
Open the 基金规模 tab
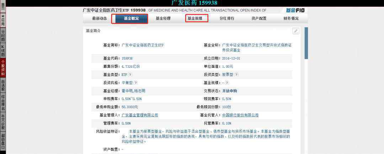tap(195, 18)
